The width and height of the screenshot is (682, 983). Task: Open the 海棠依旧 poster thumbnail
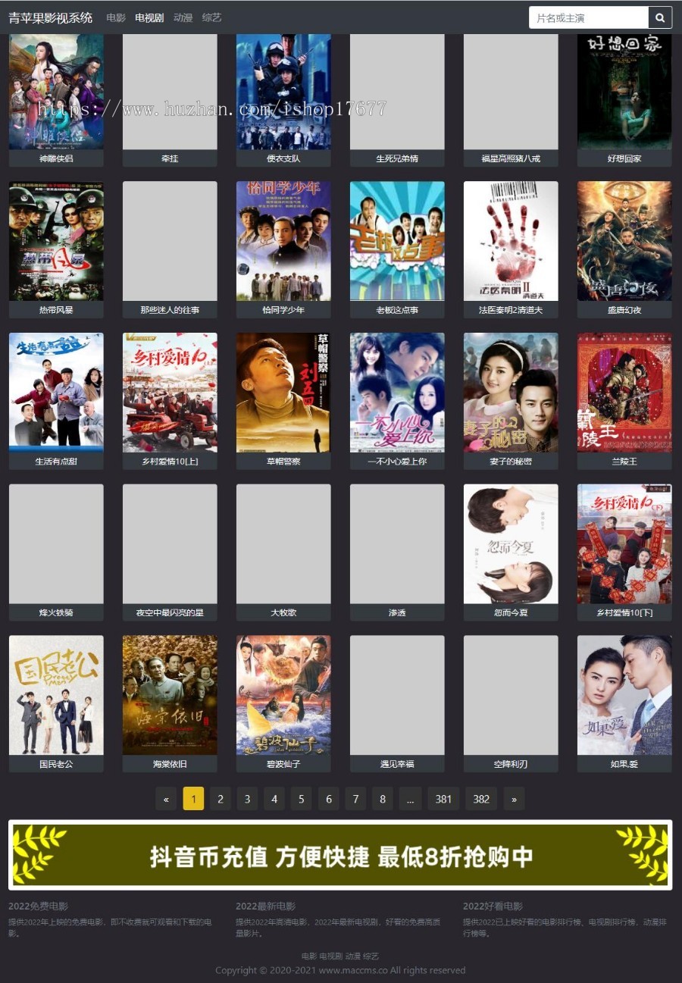[x=170, y=695]
